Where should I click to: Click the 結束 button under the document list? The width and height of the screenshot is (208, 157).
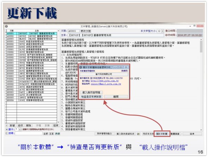coord(56,125)
